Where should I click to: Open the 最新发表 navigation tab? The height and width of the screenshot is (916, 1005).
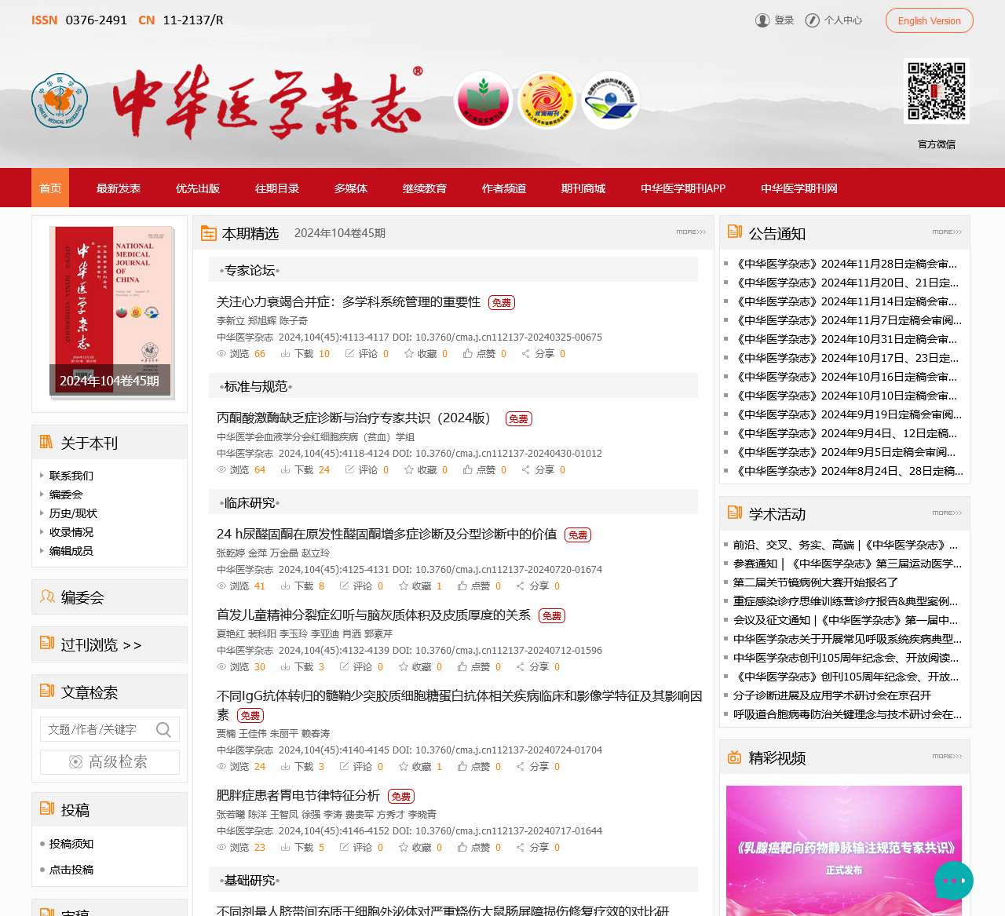[x=119, y=188]
